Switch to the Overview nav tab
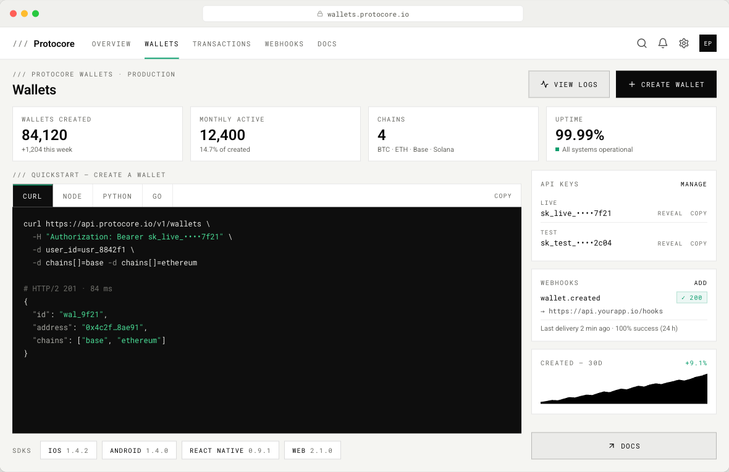Image resolution: width=729 pixels, height=472 pixels. pos(111,44)
